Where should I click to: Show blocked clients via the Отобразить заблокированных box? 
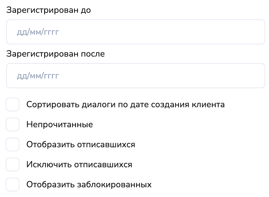click(13, 184)
